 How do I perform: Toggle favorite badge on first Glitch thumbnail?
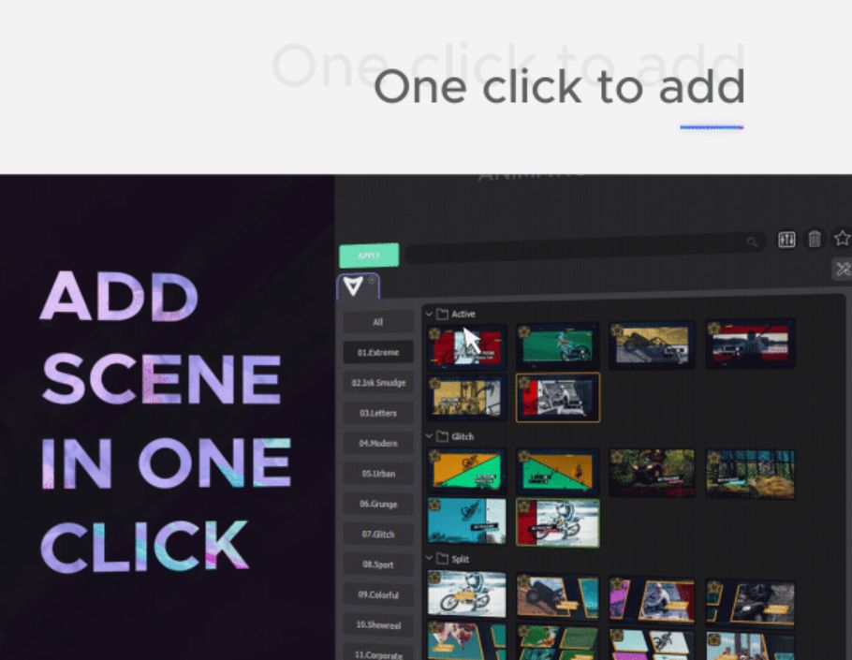(x=434, y=456)
